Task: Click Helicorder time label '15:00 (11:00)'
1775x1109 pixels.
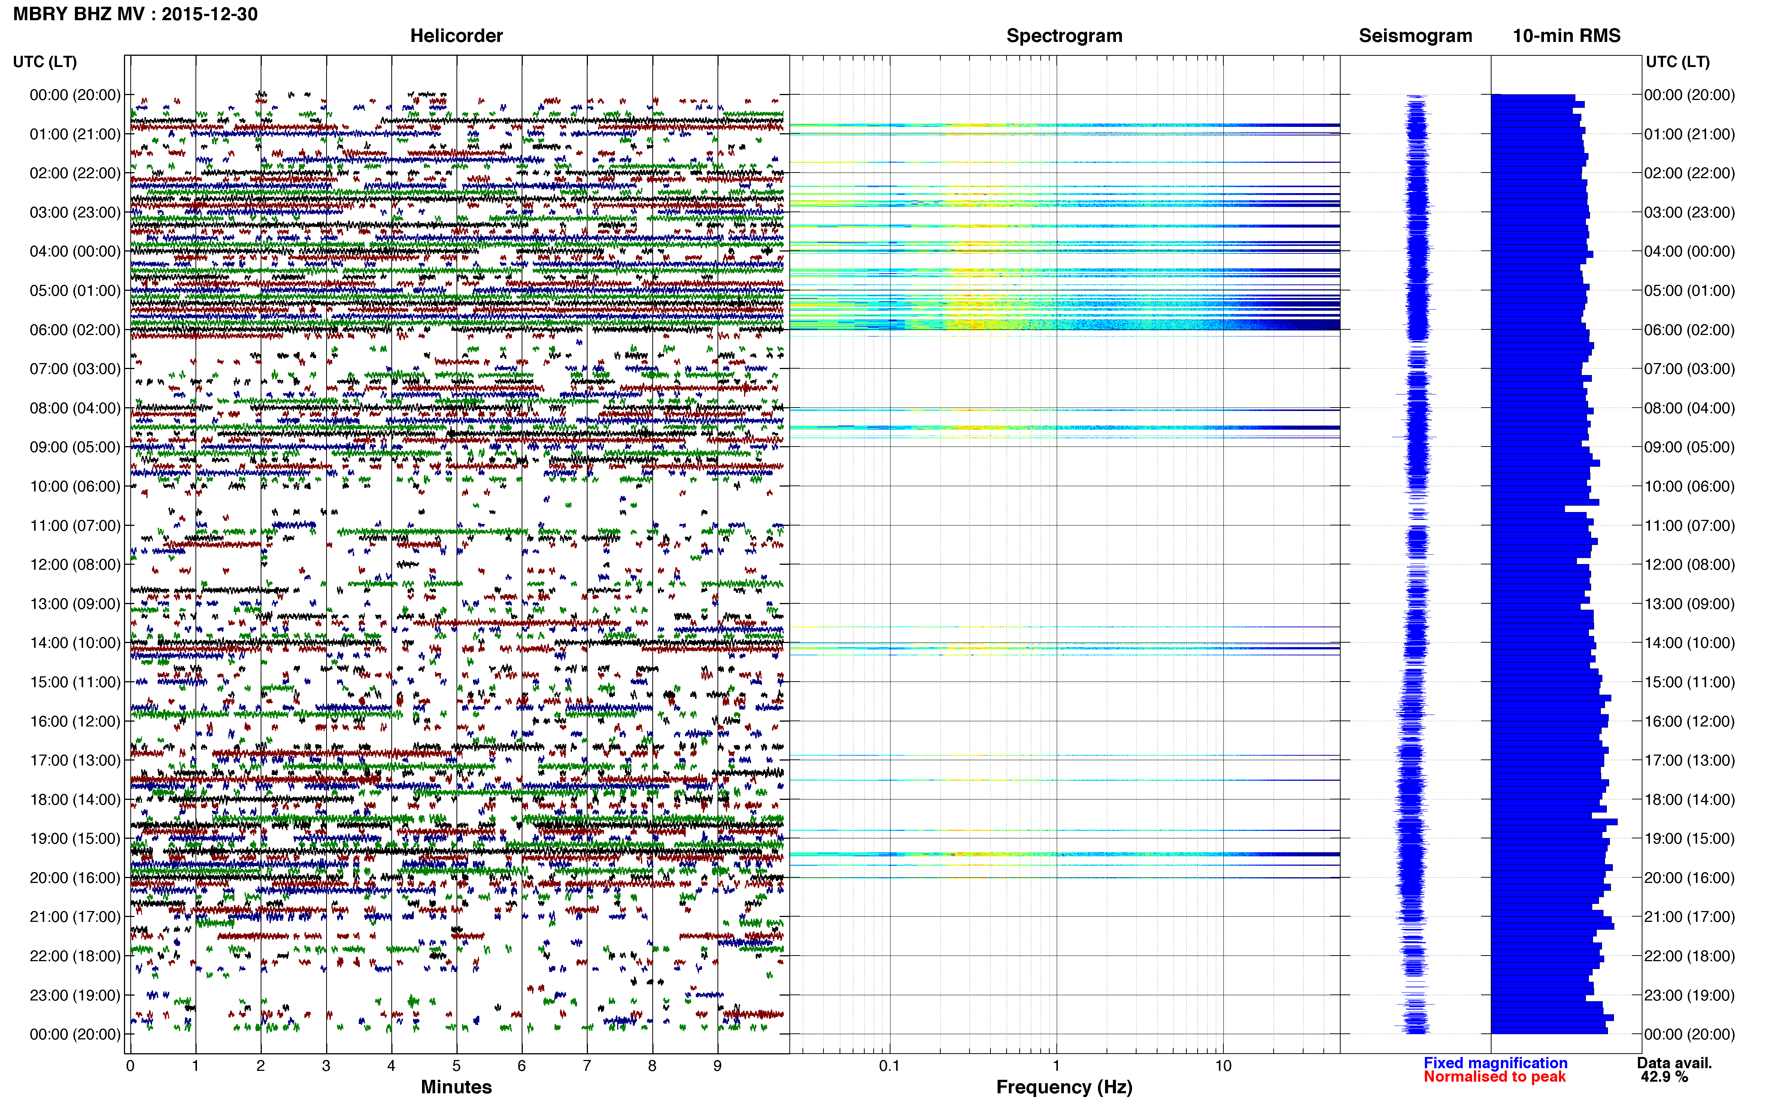Action: [75, 682]
